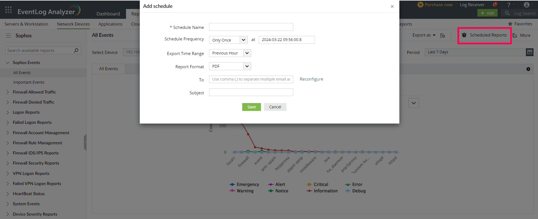
Task: Click the Scheduled Reports alarm clock icon
Action: [x=464, y=35]
